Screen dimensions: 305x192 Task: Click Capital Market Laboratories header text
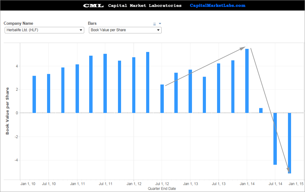click(x=145, y=6)
